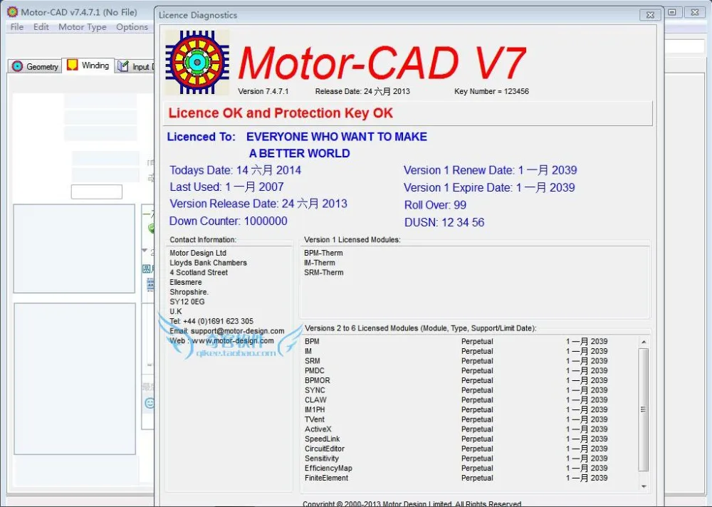
Task: Select the ActiveX module row name
Action: point(318,429)
